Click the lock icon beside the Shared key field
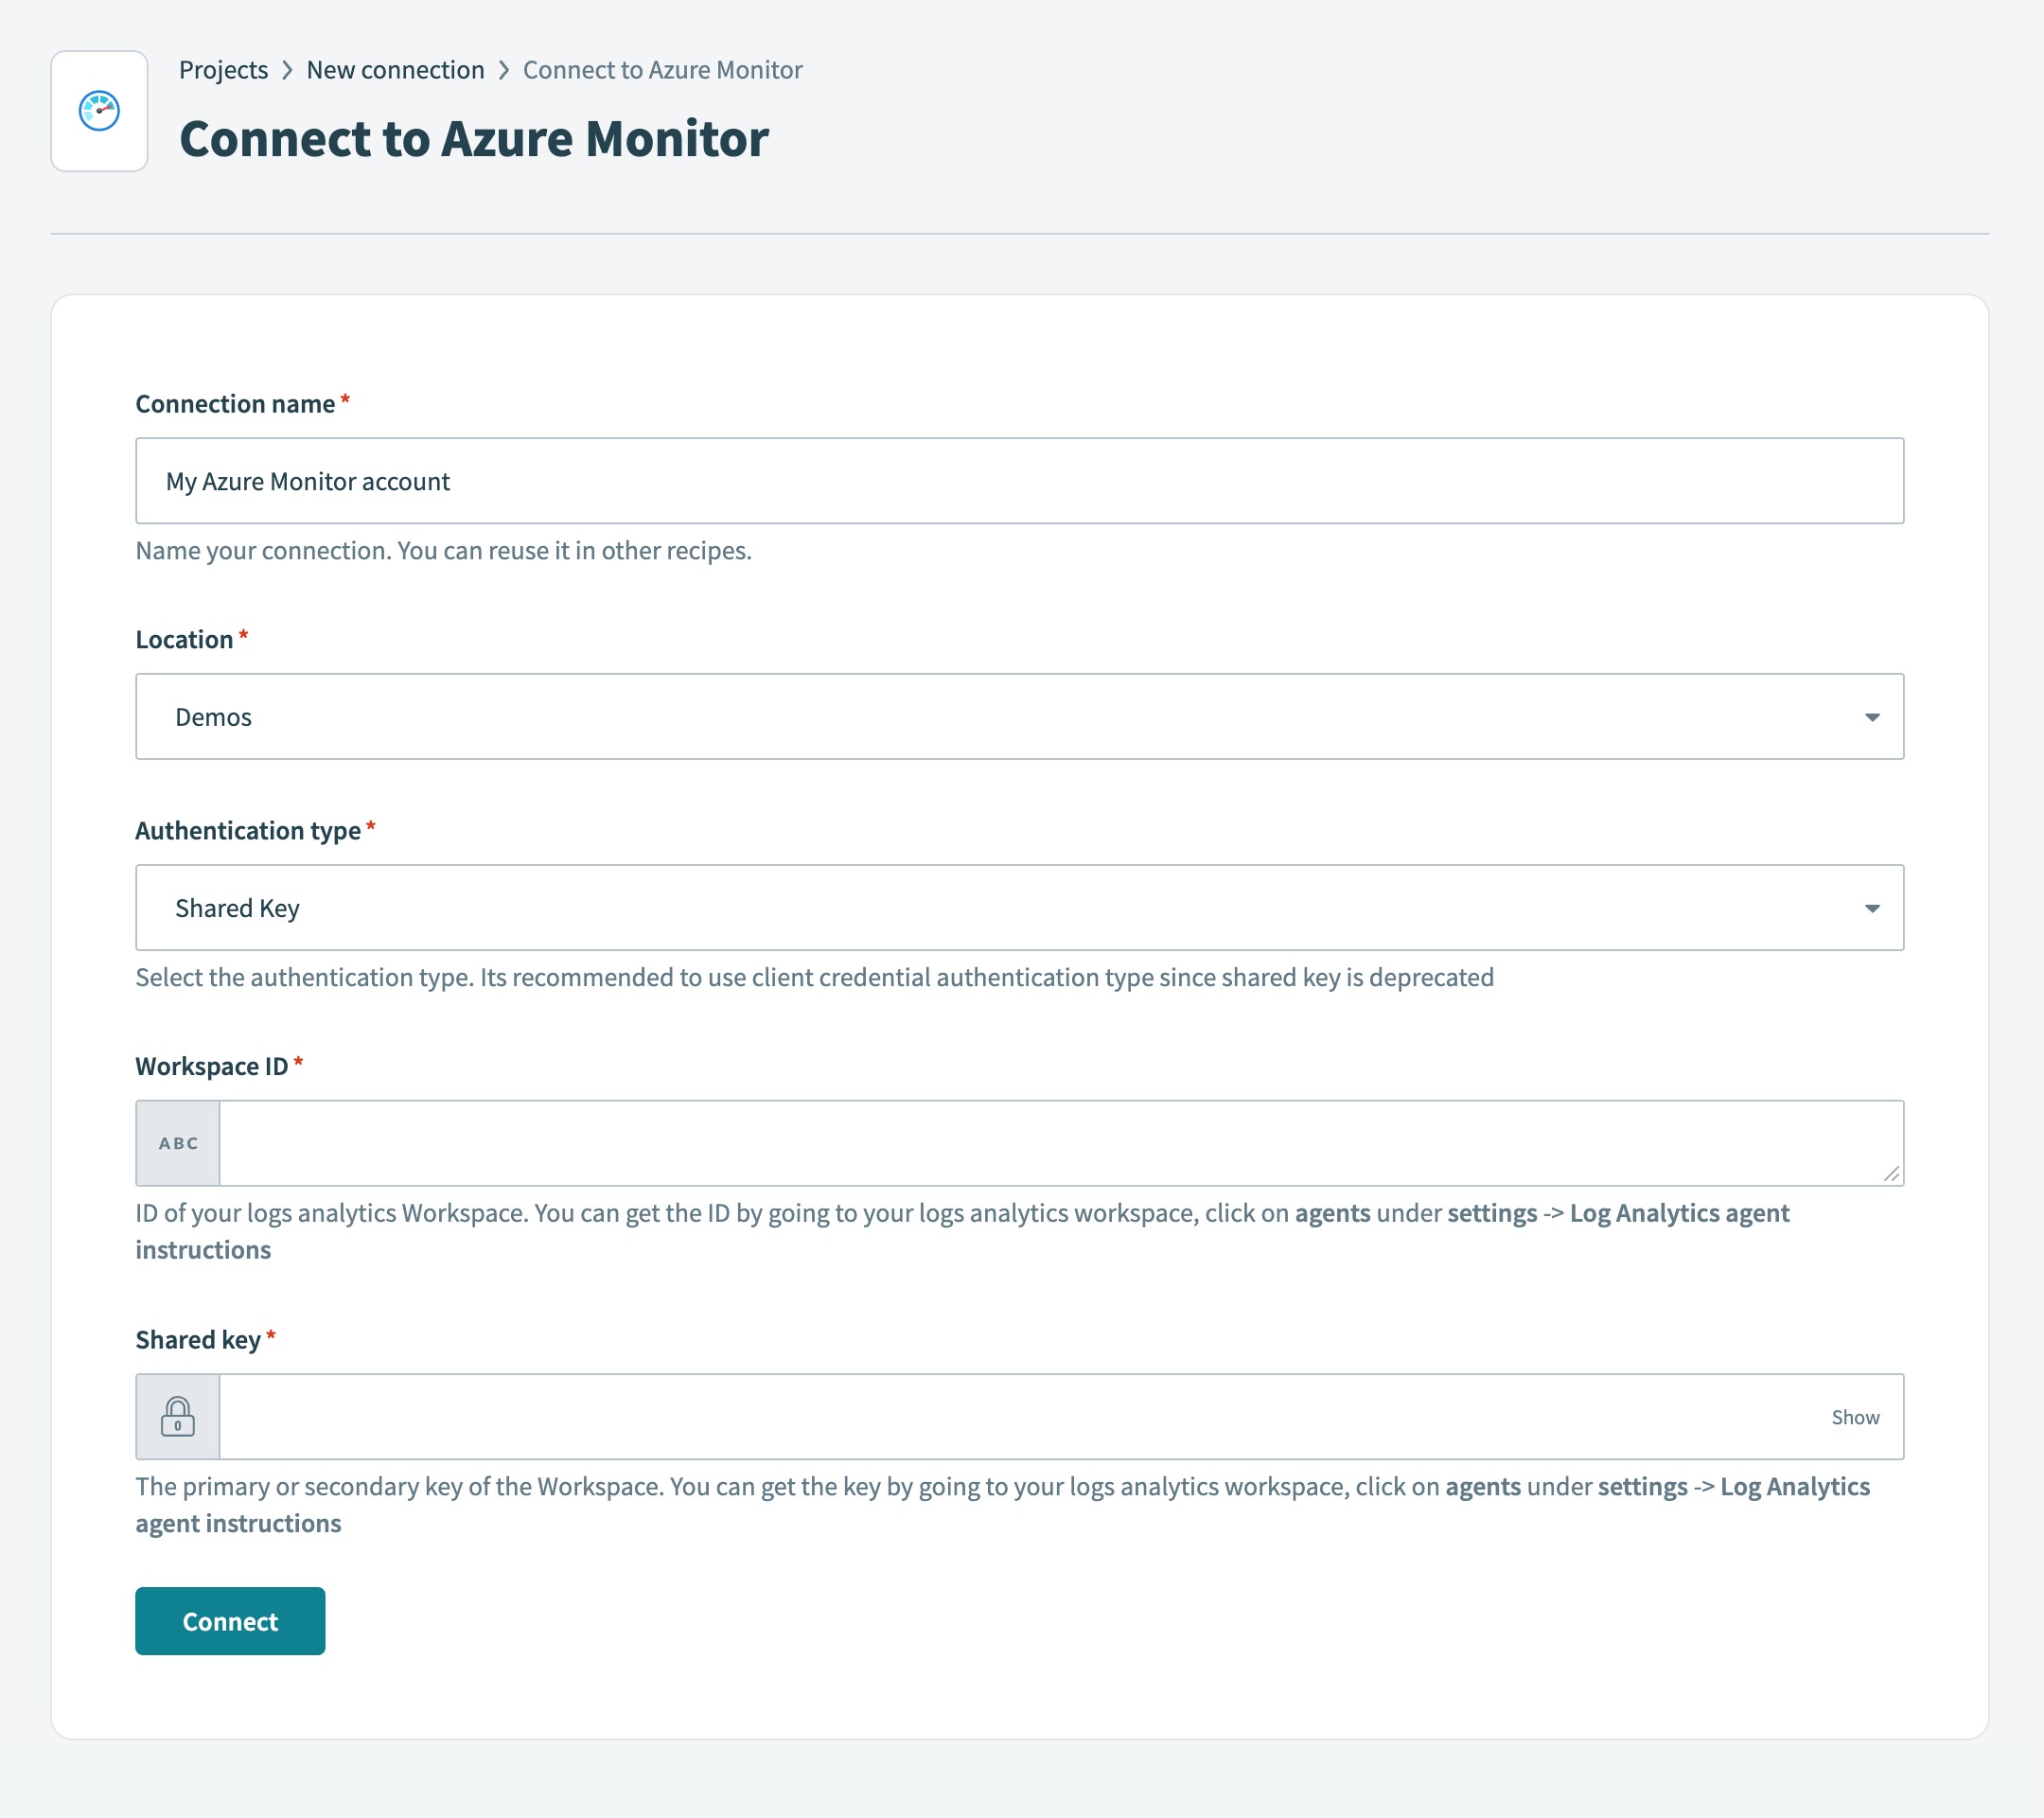Image resolution: width=2044 pixels, height=1818 pixels. click(x=177, y=1416)
